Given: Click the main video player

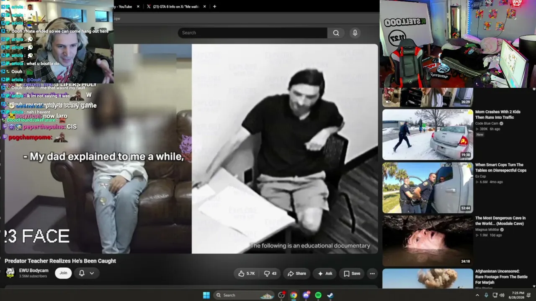Looking at the screenshot, I should pos(191,149).
